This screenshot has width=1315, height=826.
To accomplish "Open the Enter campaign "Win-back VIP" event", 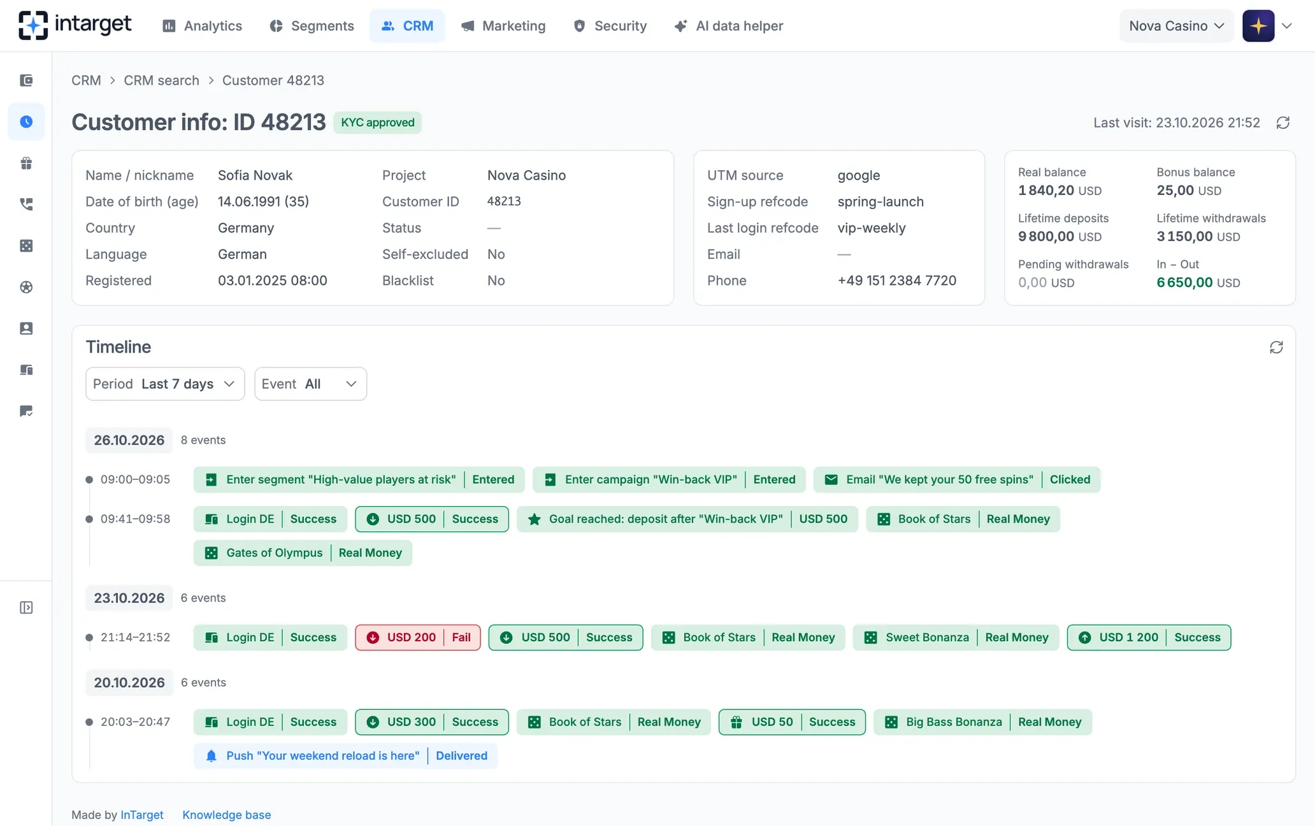I will tap(669, 479).
